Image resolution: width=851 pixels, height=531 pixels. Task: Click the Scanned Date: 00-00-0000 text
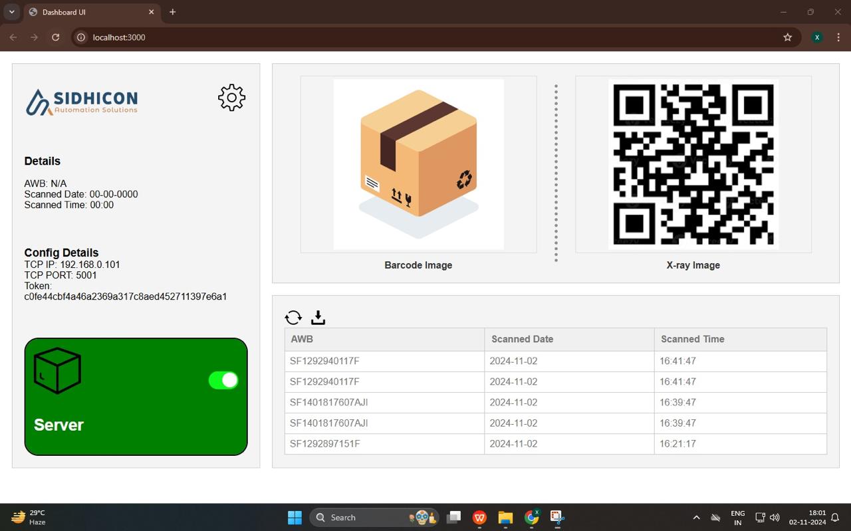pos(81,194)
